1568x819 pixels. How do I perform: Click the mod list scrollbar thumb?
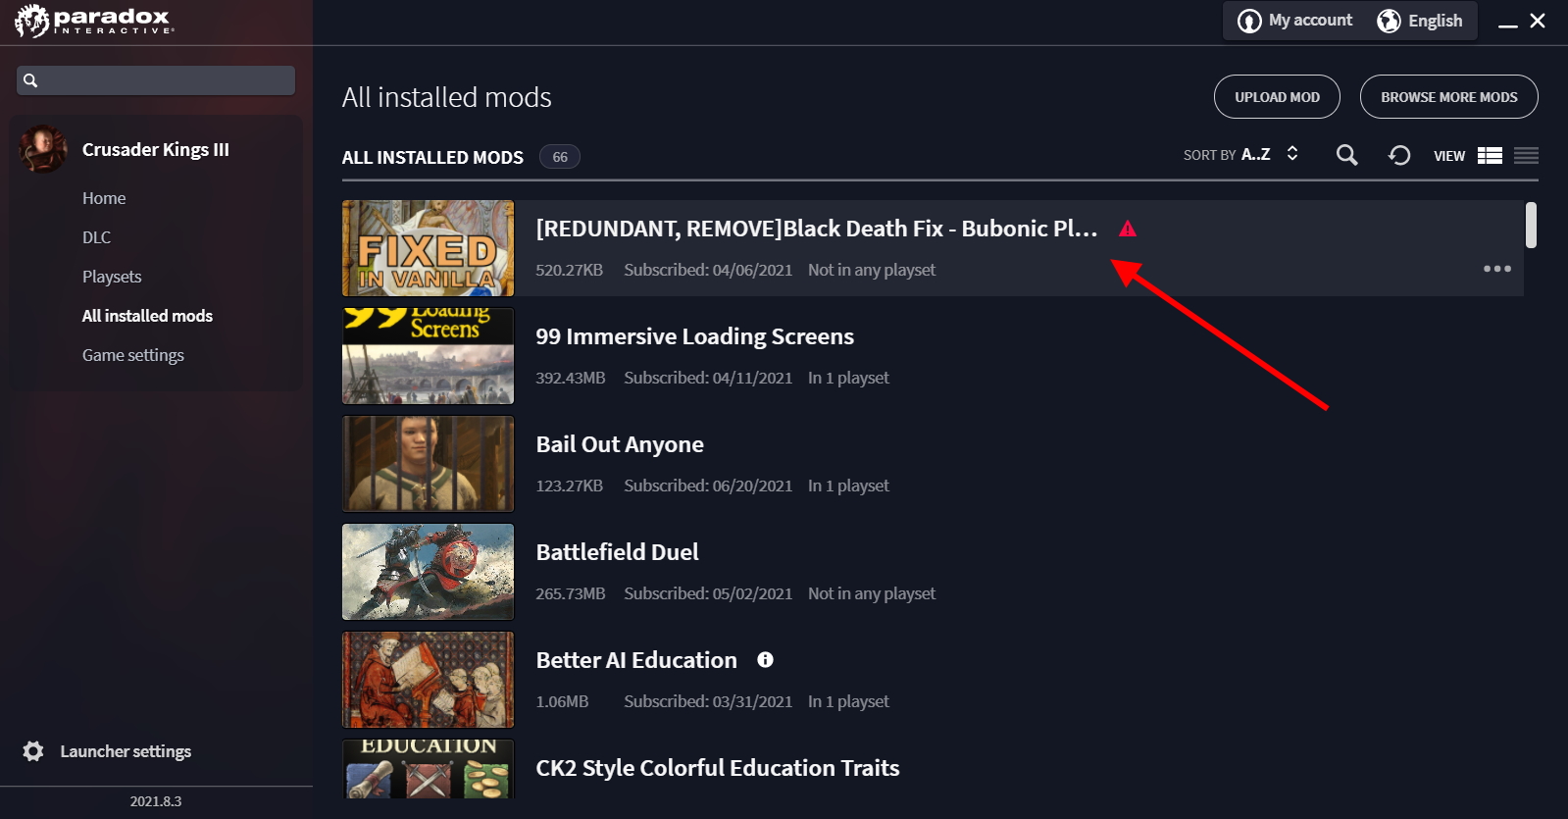pyautogui.click(x=1531, y=225)
